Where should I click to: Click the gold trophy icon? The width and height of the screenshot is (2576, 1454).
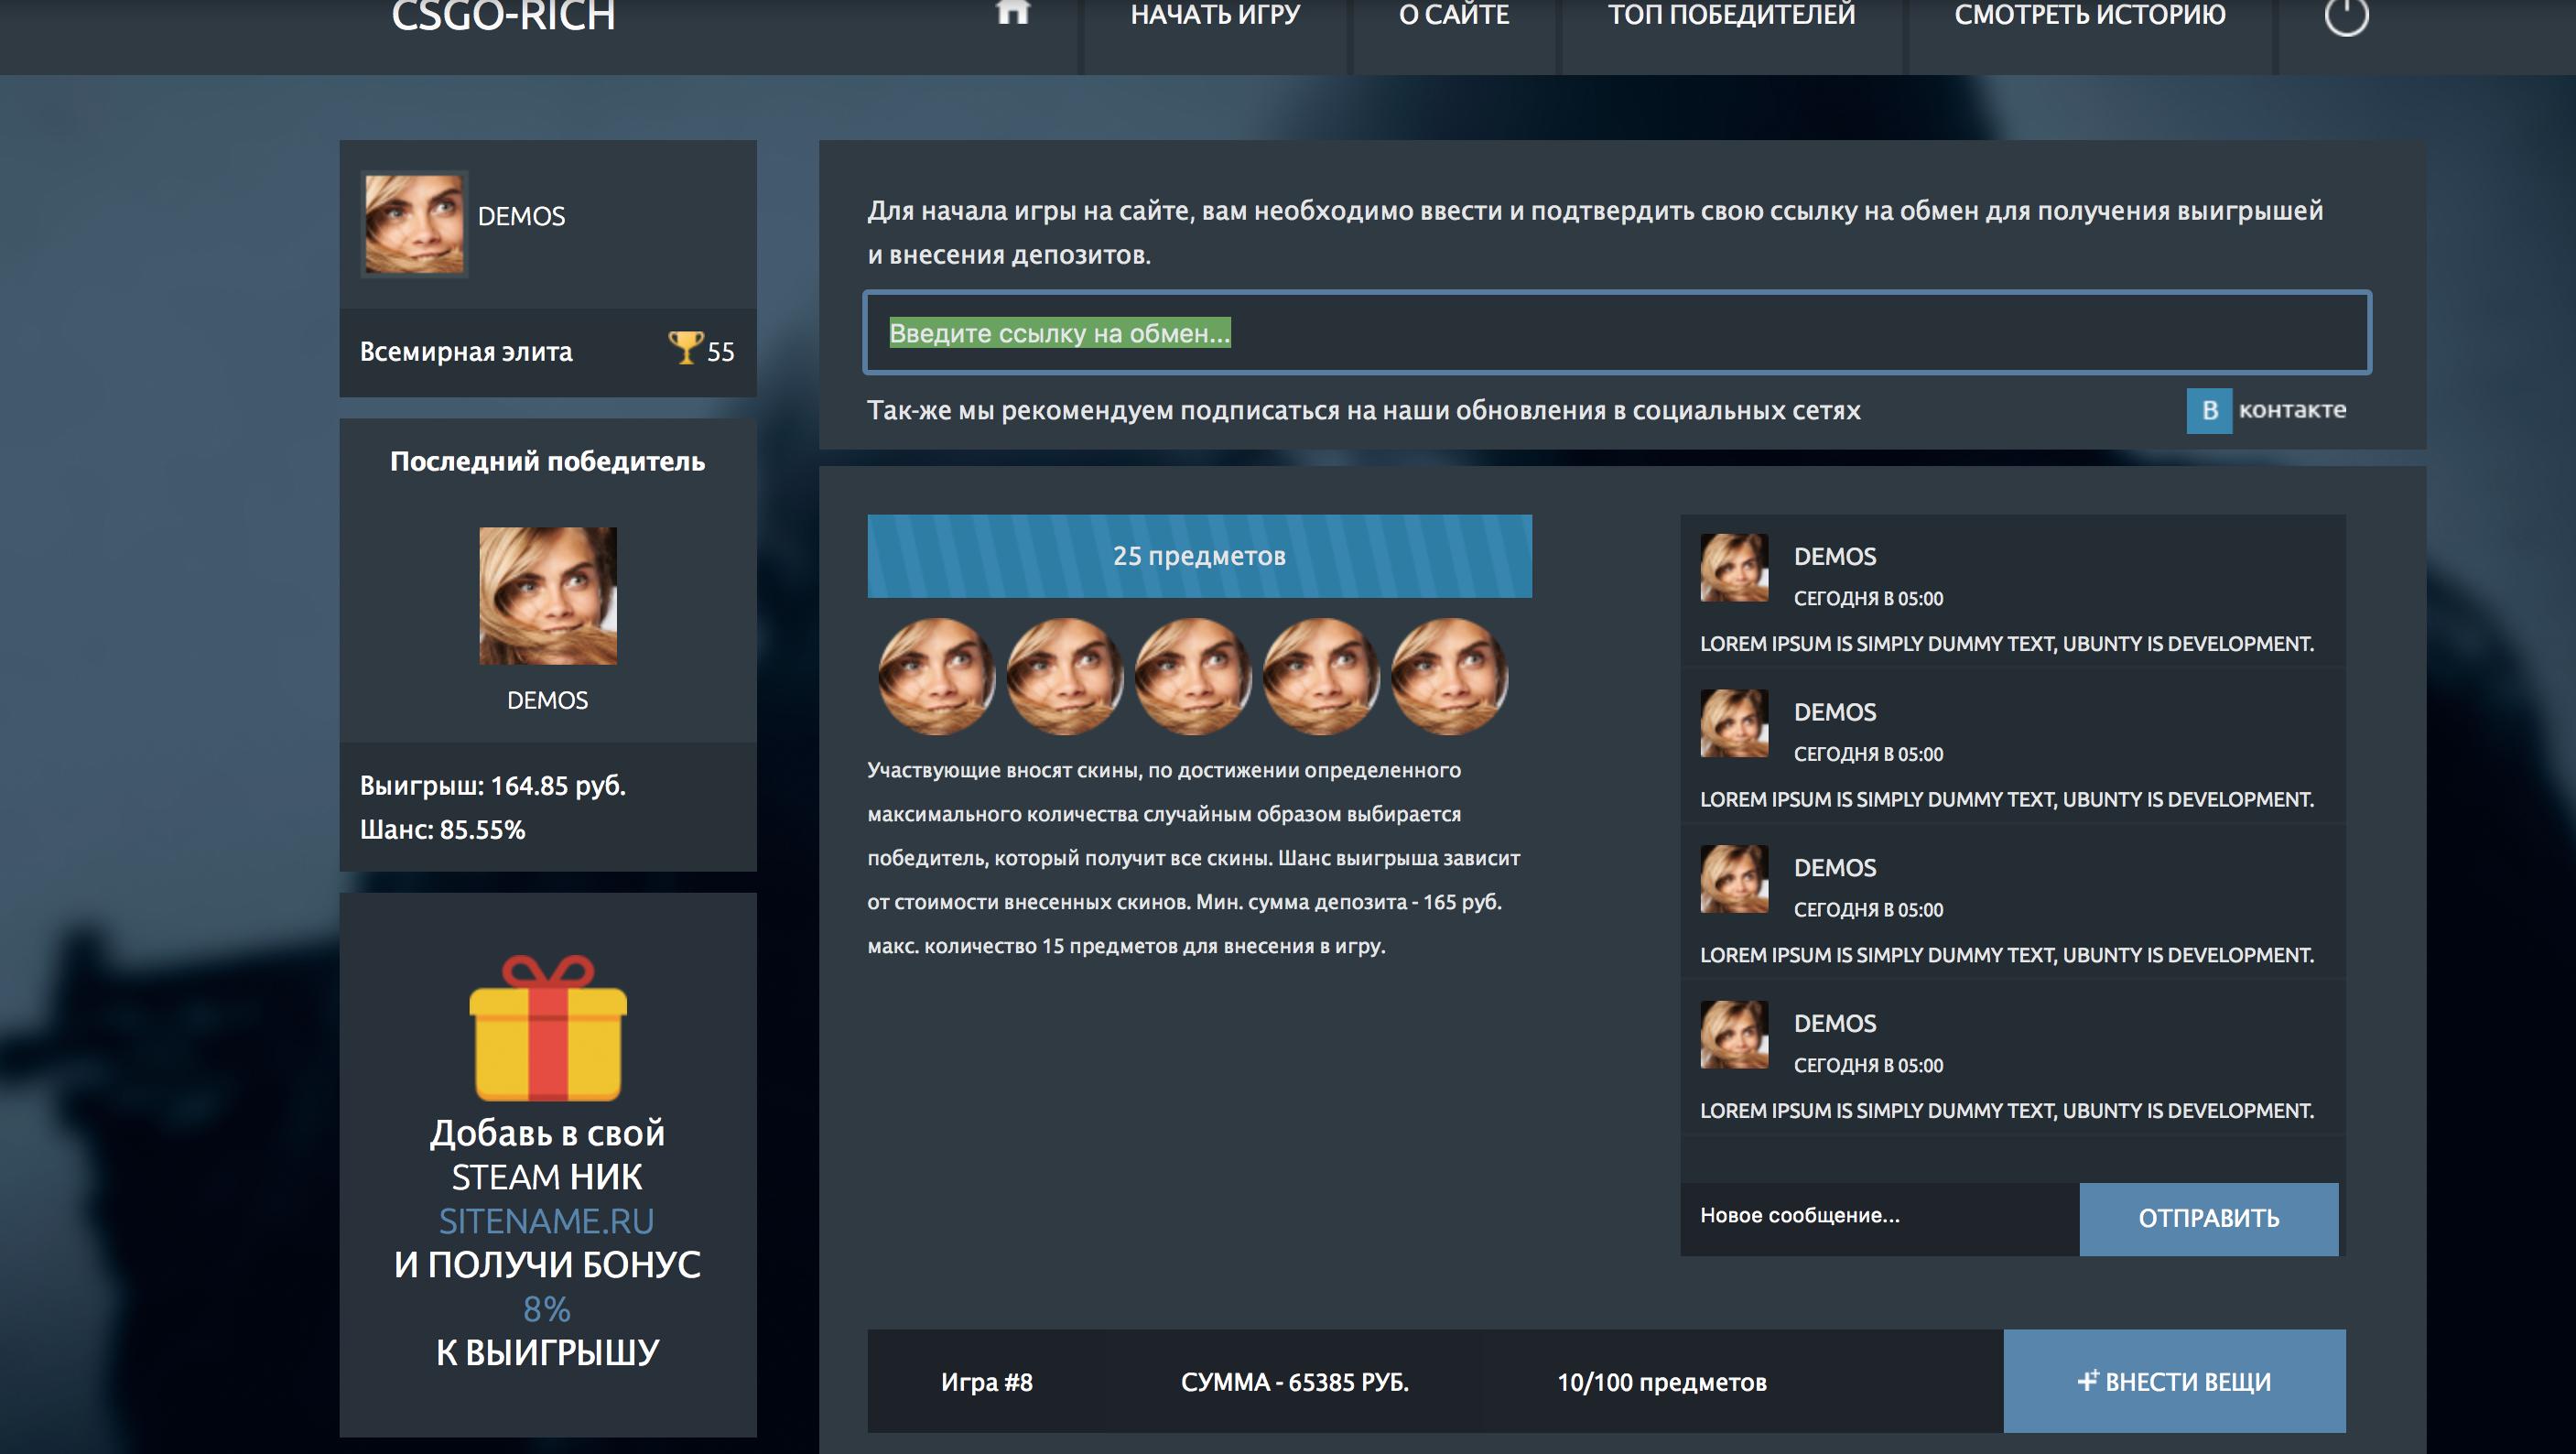[685, 348]
